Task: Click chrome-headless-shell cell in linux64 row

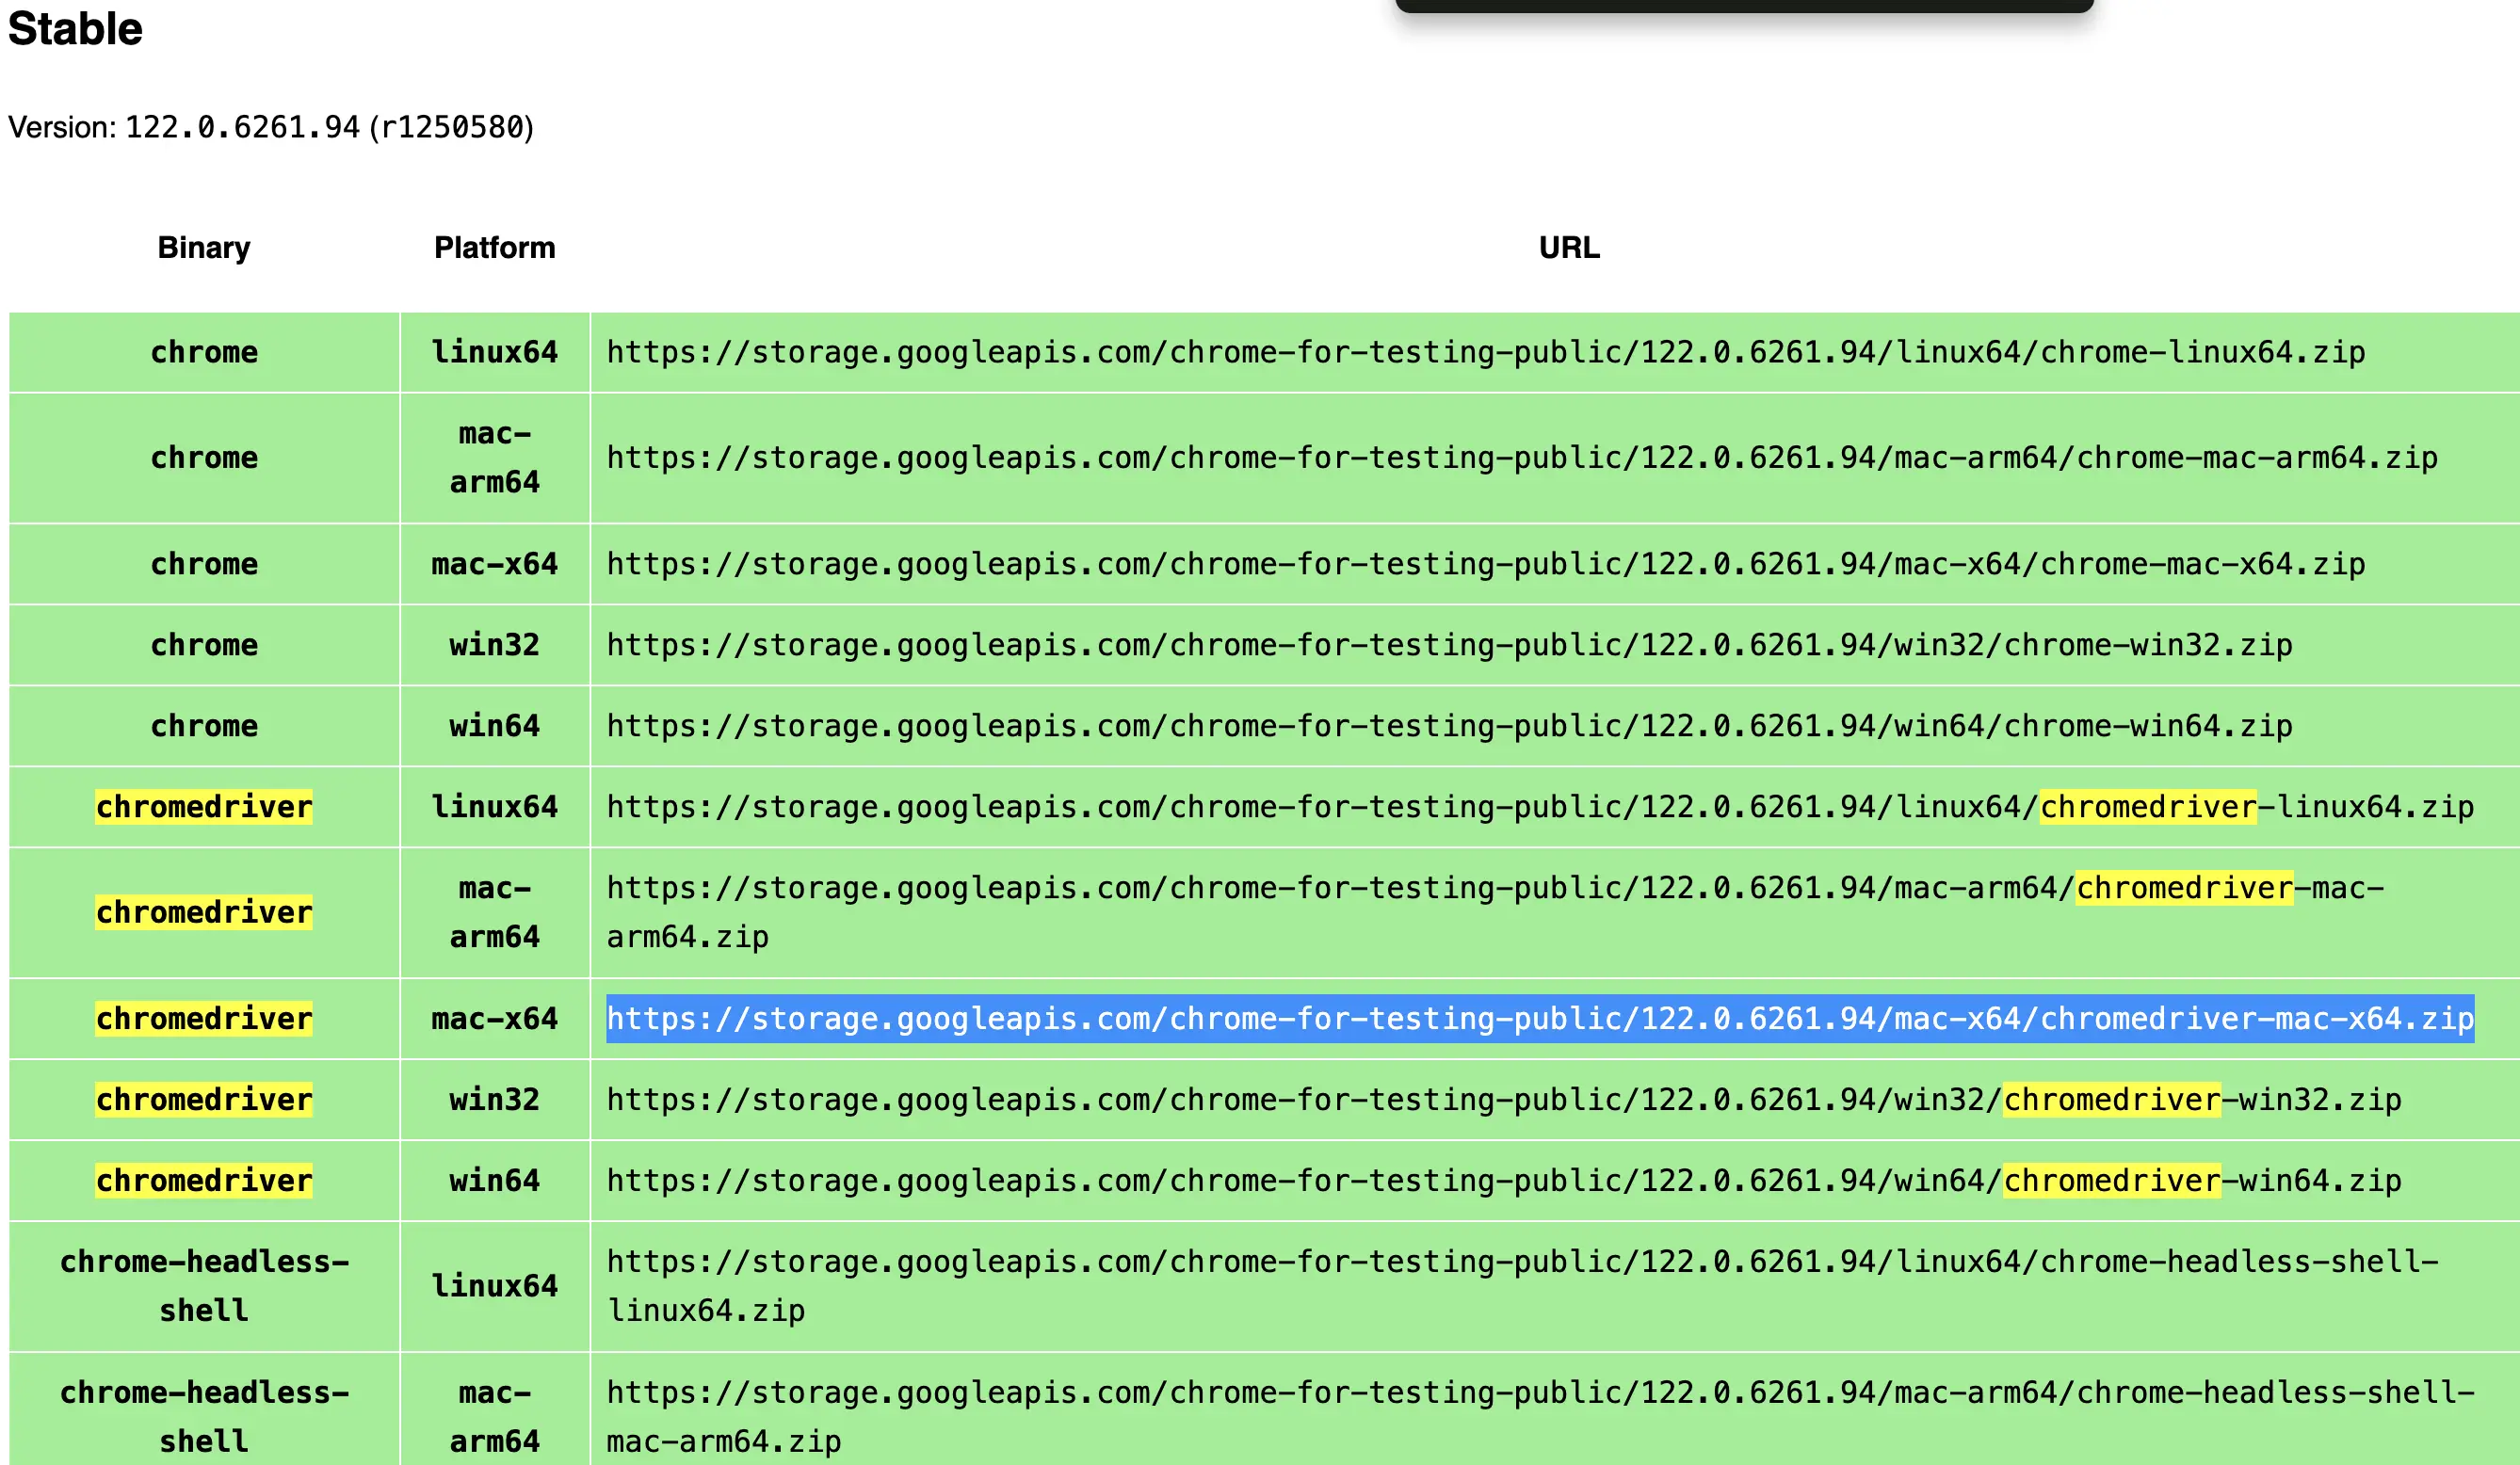Action: 204,1286
